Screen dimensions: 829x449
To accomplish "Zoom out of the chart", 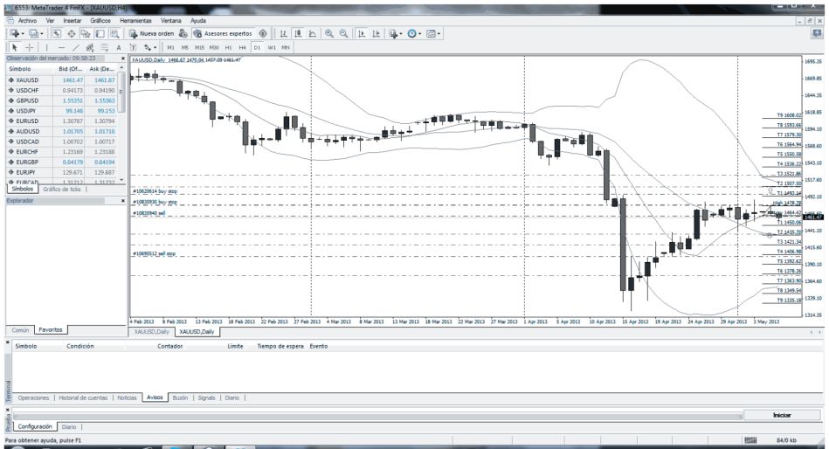I will coord(343,32).
